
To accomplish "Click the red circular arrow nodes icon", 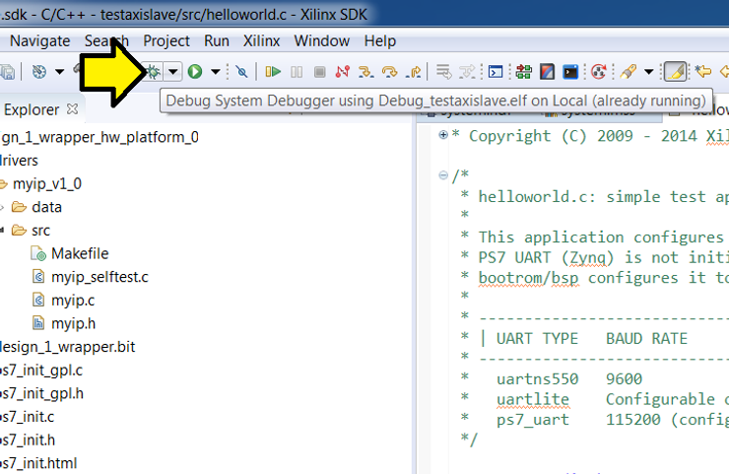I will (598, 72).
